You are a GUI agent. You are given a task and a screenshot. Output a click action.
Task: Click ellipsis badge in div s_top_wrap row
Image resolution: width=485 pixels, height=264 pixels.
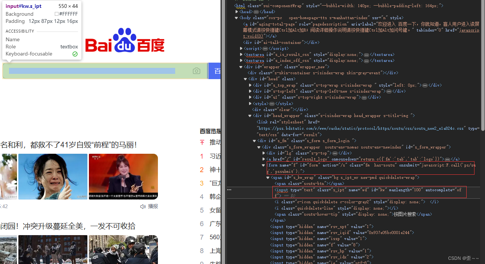click(425, 85)
